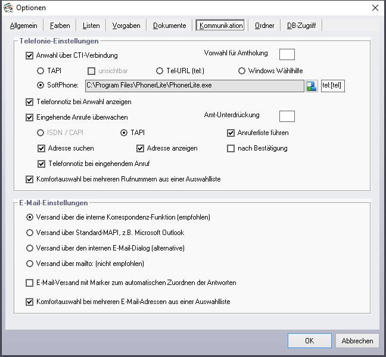386x357 pixels.
Task: Choose the Tel-URL (tel:) option
Action: point(160,71)
